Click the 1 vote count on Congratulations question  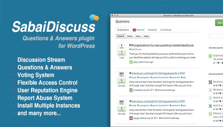[x=121, y=46]
